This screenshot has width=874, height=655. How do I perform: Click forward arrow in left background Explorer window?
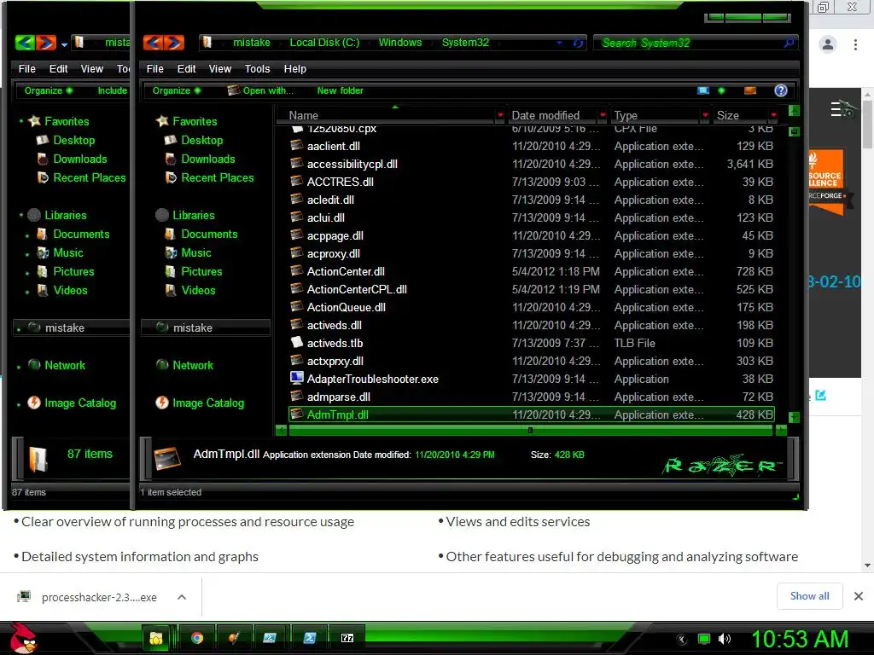point(46,43)
